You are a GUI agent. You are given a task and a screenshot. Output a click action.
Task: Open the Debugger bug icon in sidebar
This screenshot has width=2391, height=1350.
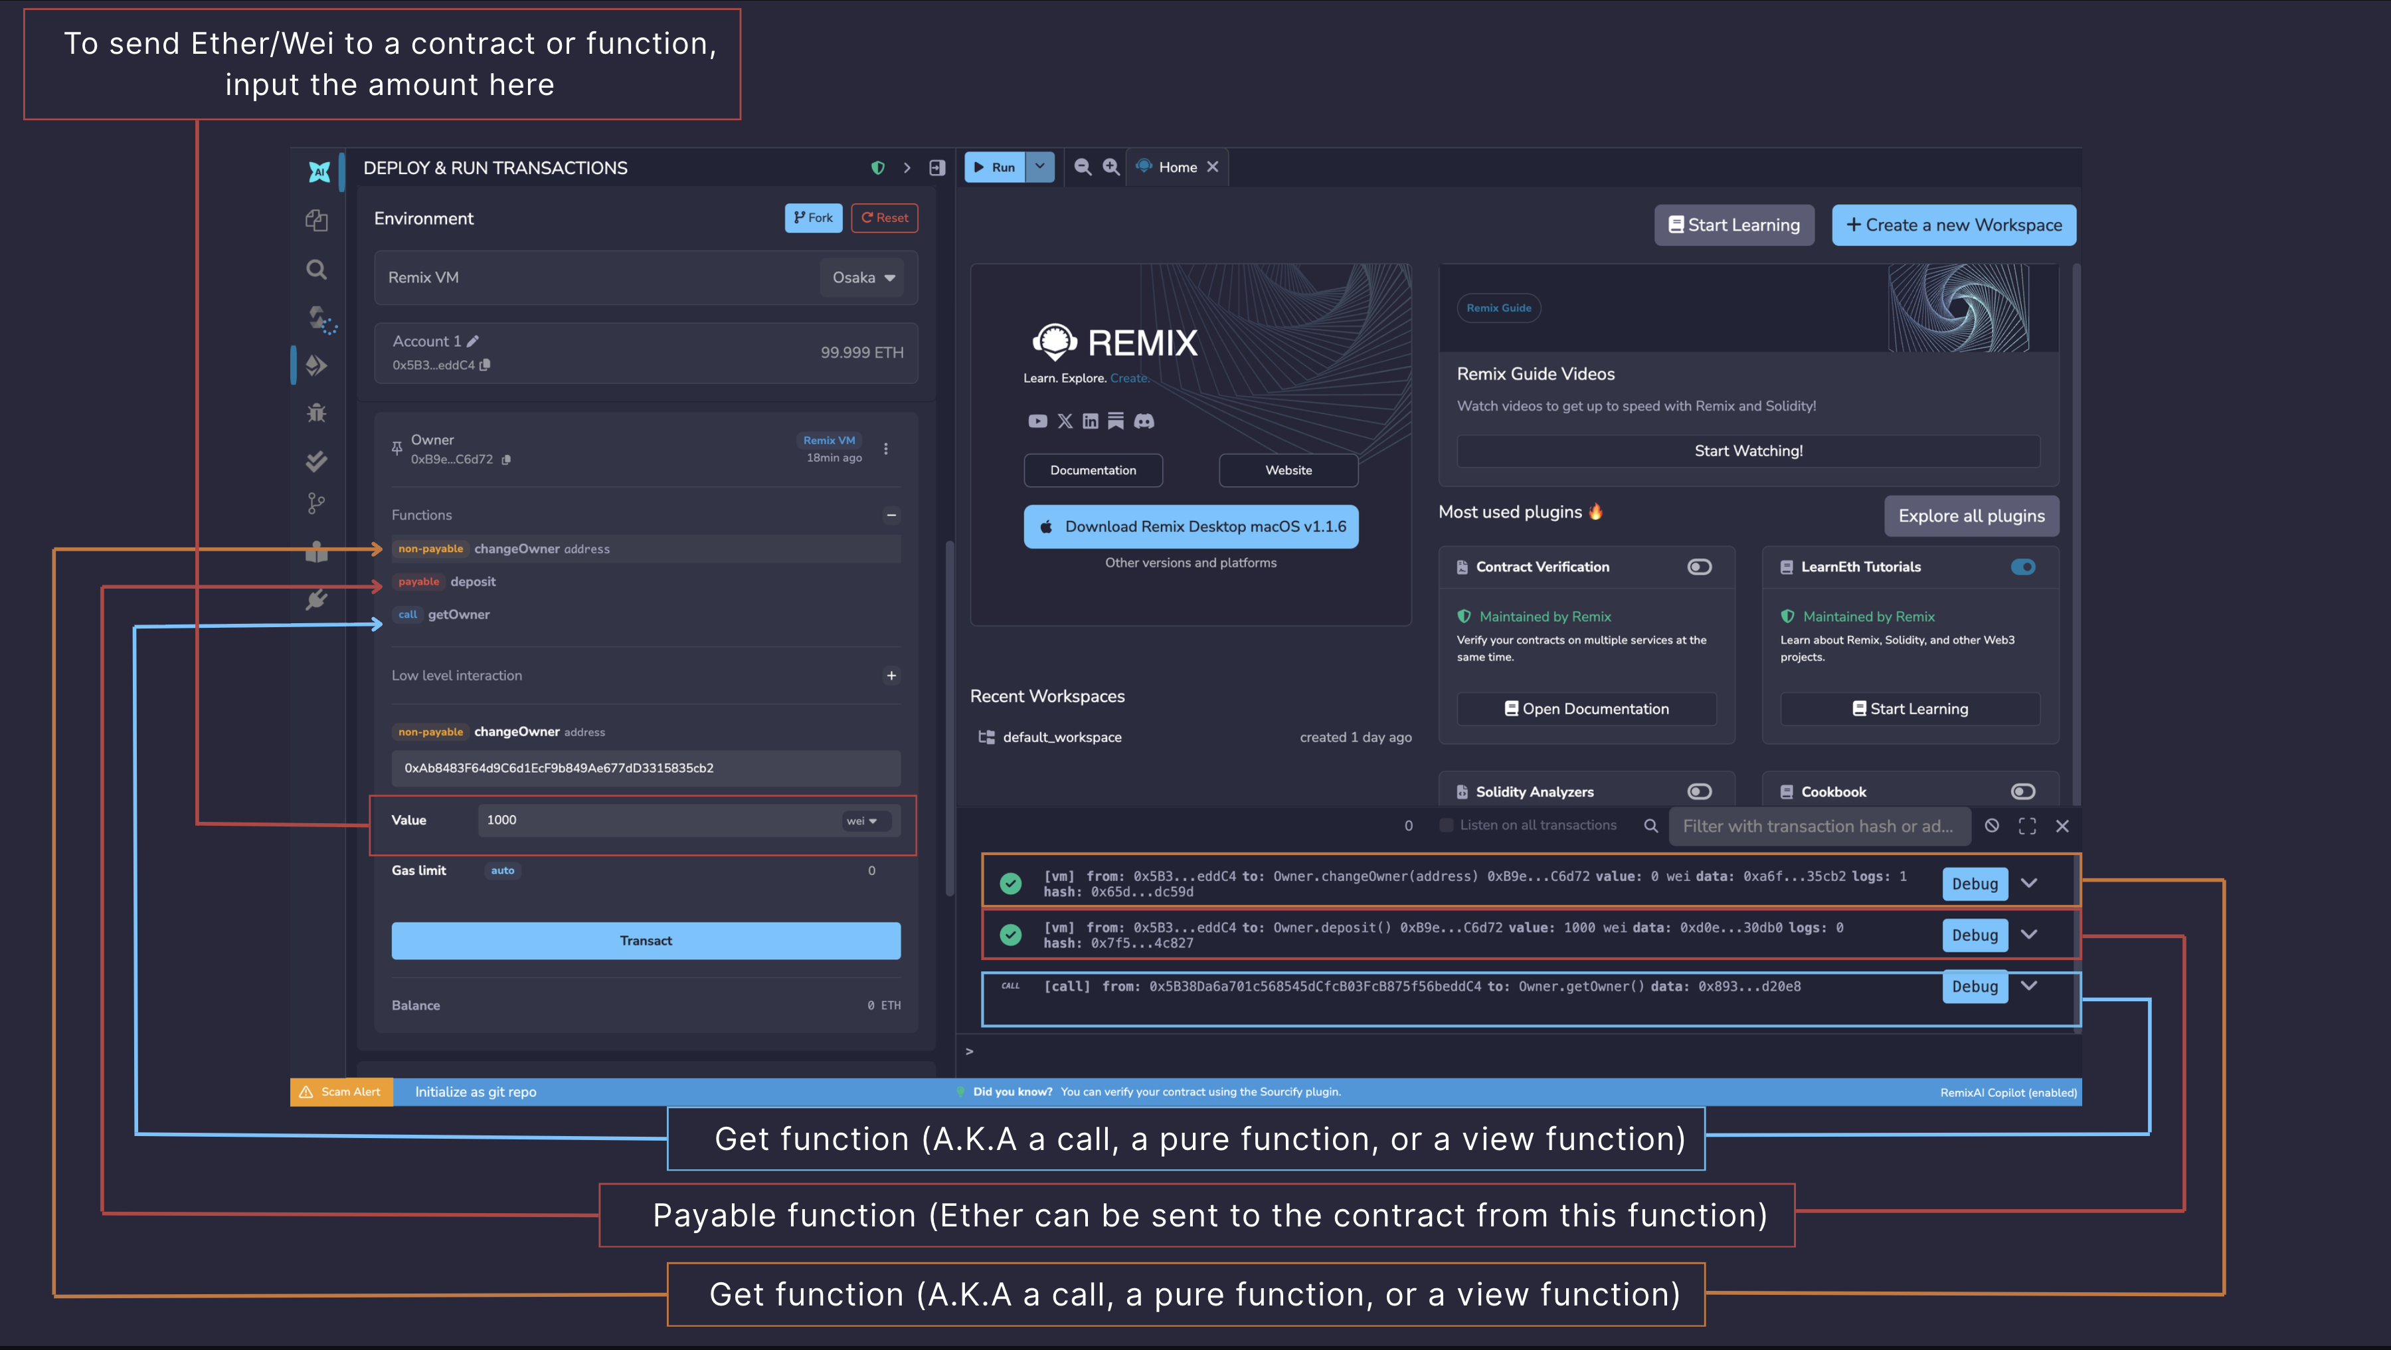tap(317, 413)
